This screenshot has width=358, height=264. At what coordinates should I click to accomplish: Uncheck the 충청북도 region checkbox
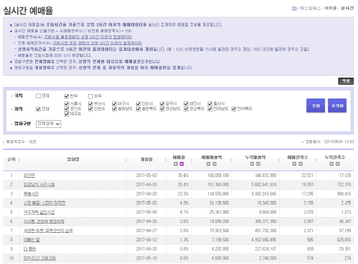(x=138, y=109)
